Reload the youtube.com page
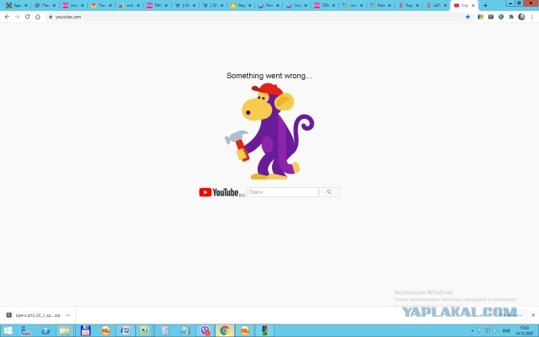 [27, 17]
